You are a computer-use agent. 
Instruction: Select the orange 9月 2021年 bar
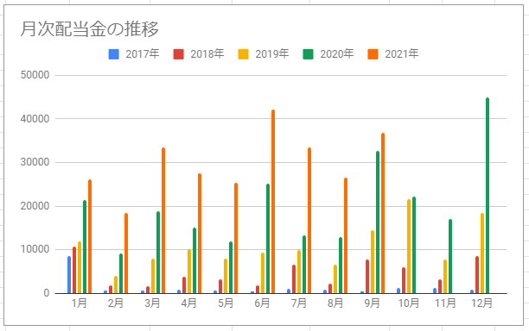tap(383, 213)
